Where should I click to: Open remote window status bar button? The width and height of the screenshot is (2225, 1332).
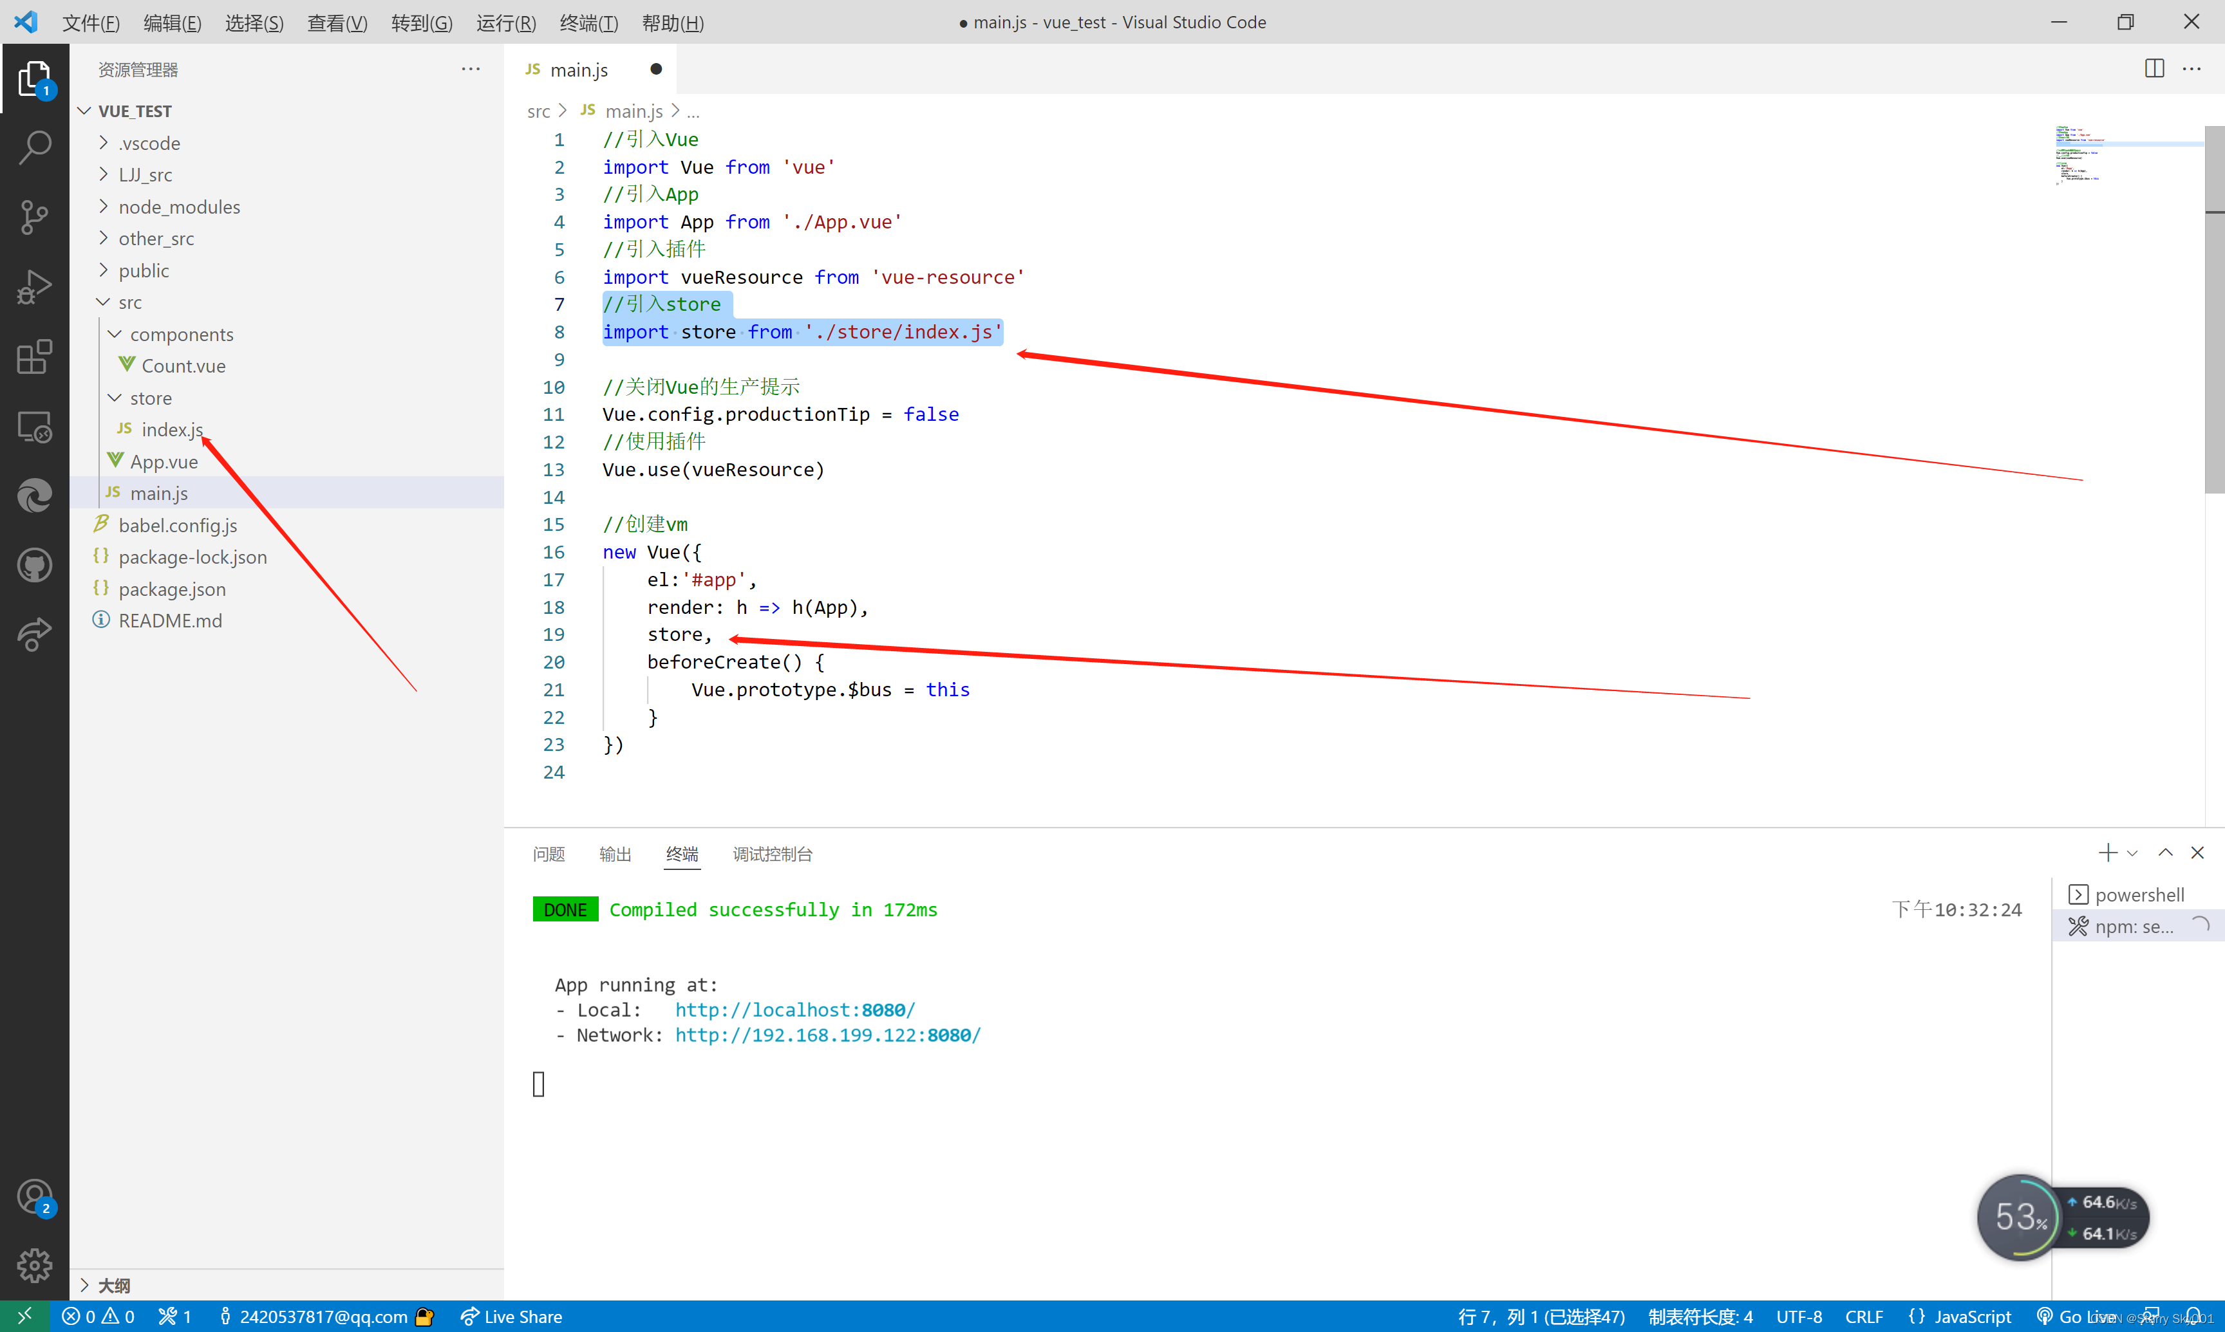[x=24, y=1316]
